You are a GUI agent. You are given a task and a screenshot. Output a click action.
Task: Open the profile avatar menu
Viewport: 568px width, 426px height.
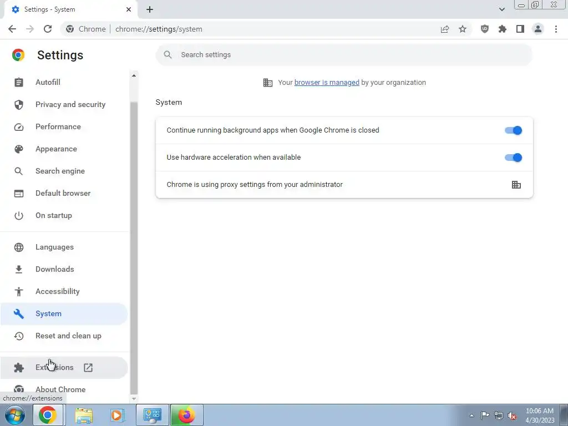click(538, 29)
